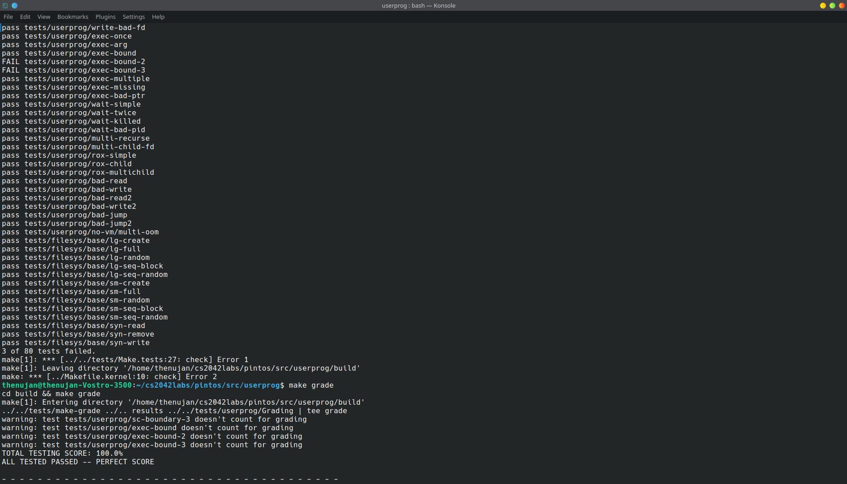Open the File menu
The height and width of the screenshot is (484, 847).
(x=8, y=17)
